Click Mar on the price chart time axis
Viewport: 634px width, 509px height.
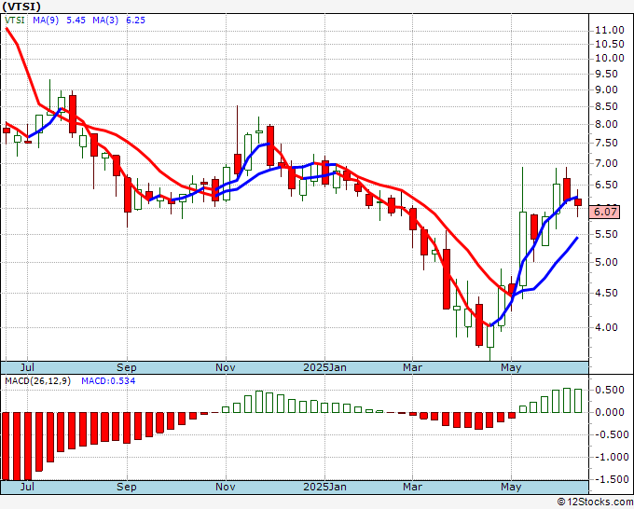tap(412, 367)
